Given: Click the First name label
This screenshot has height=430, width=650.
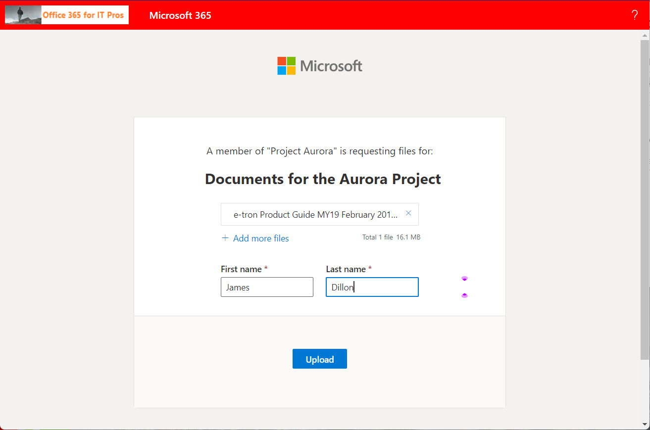Looking at the screenshot, I should coord(241,269).
